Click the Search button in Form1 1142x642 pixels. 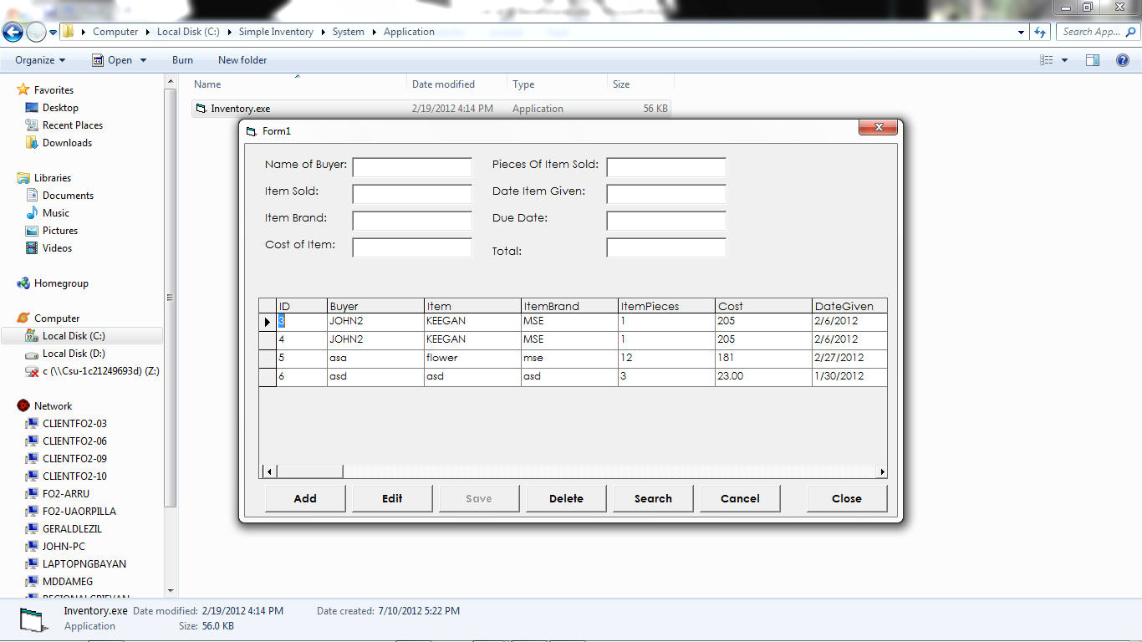tap(653, 498)
